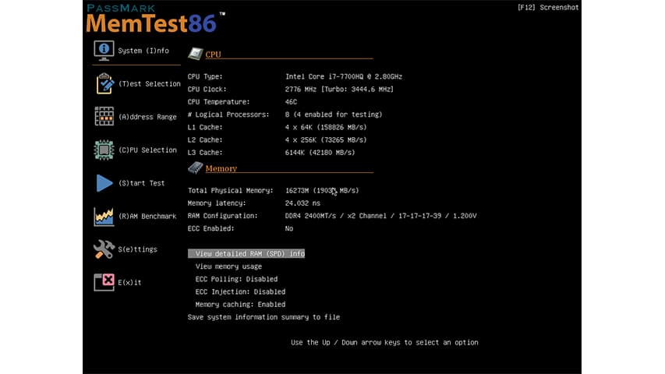Click the CPU Temperature: label
Screen dimensions: 665x374
coord(218,102)
